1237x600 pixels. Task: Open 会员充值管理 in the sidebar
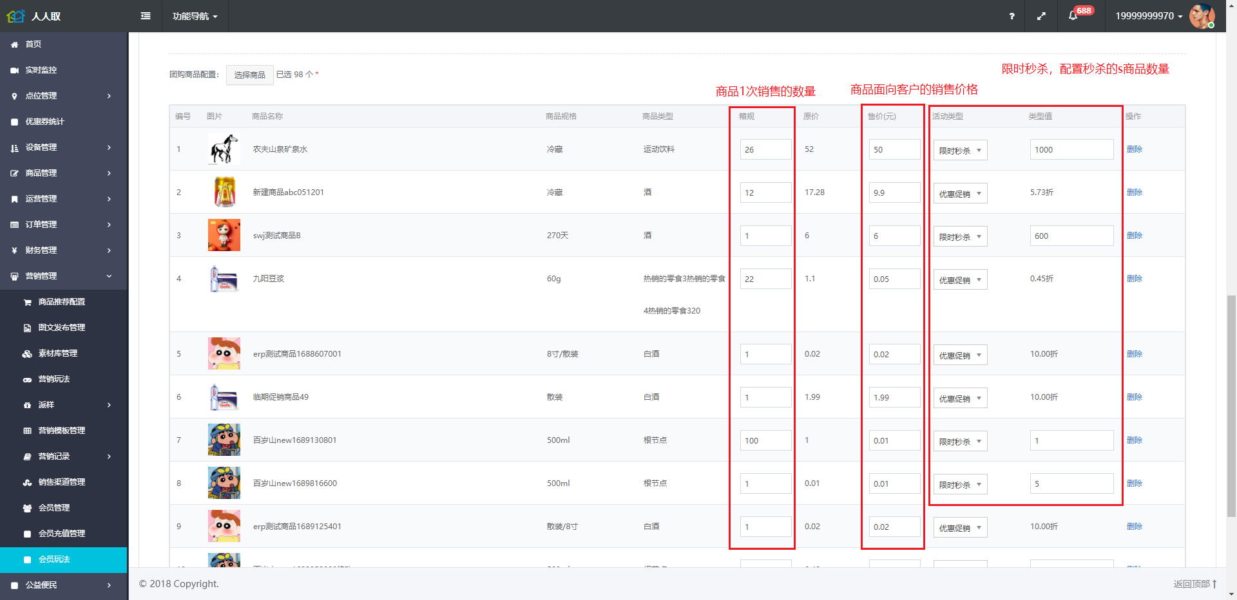(x=63, y=534)
